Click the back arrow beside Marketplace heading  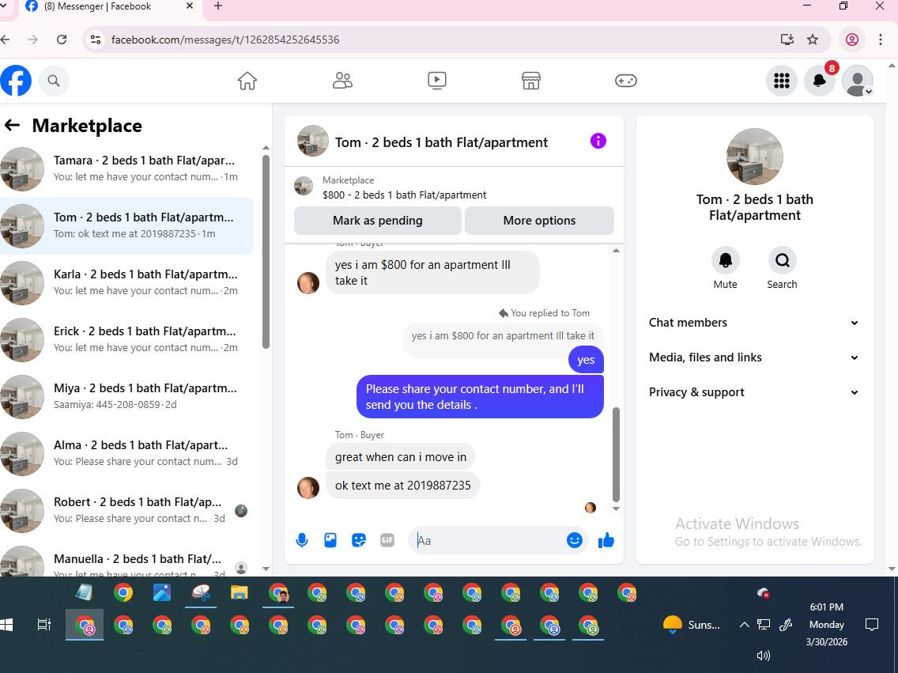point(12,126)
